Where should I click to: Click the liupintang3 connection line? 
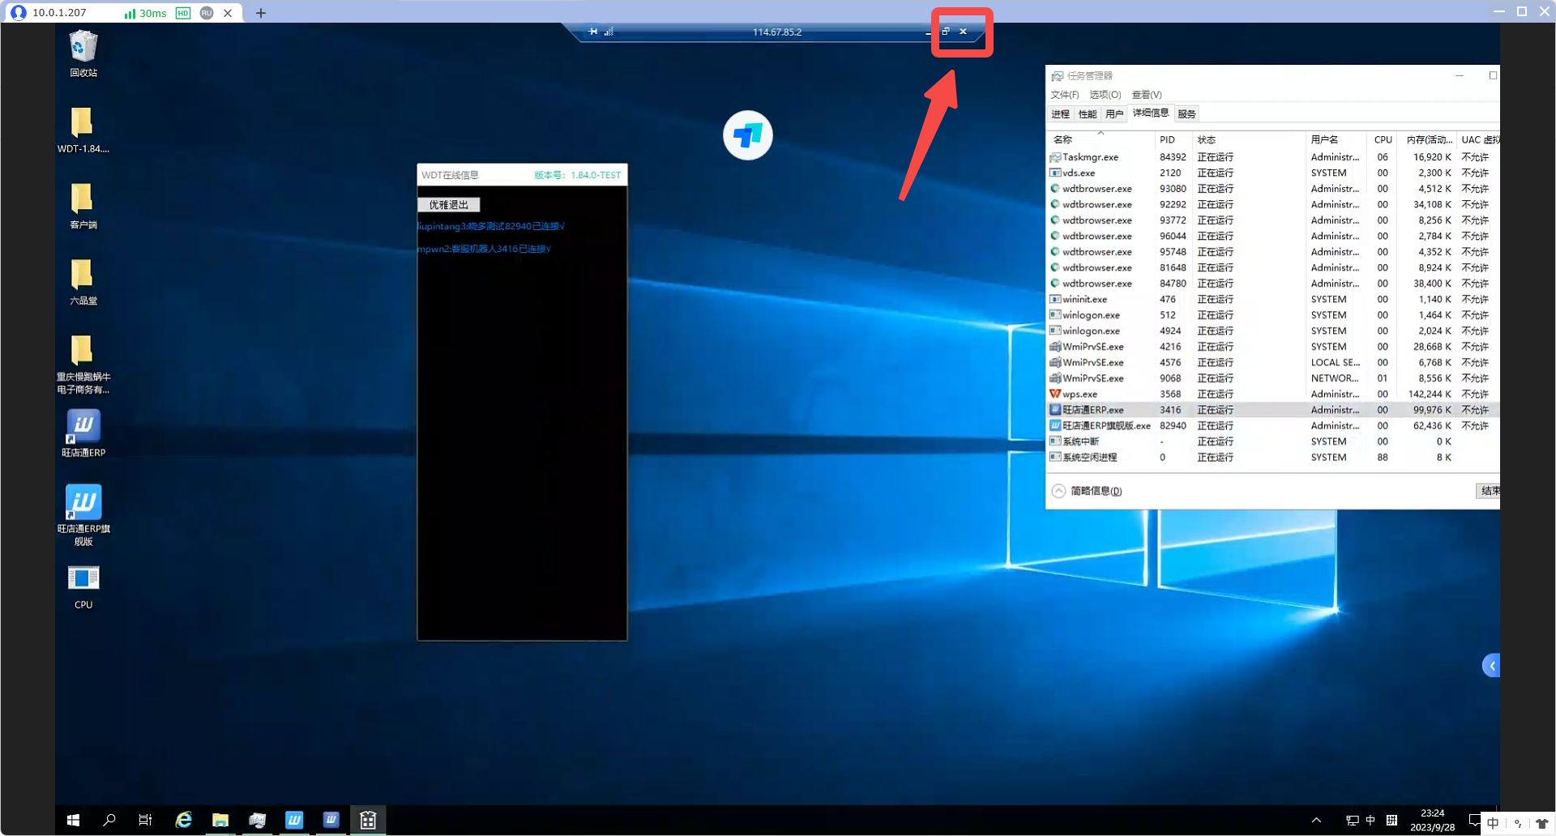tap(491, 226)
